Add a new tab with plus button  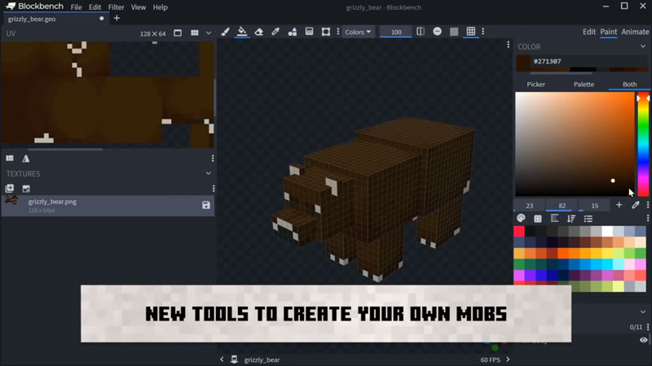[117, 18]
